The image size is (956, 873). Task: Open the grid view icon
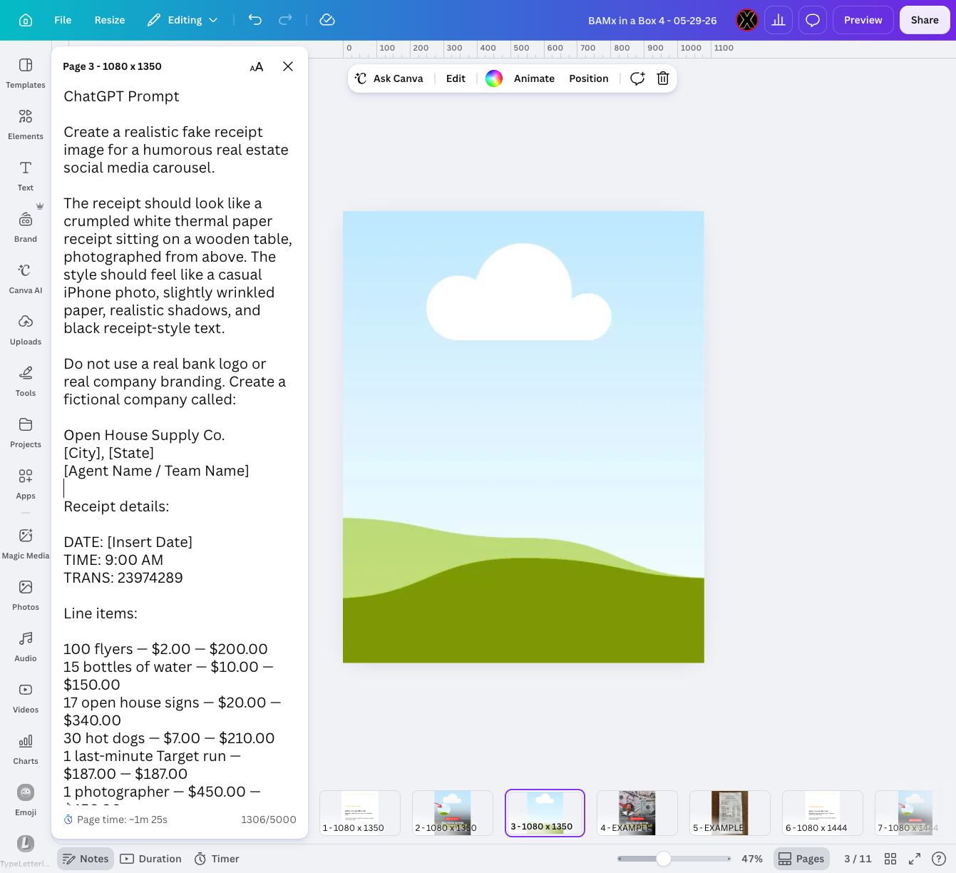pos(890,859)
